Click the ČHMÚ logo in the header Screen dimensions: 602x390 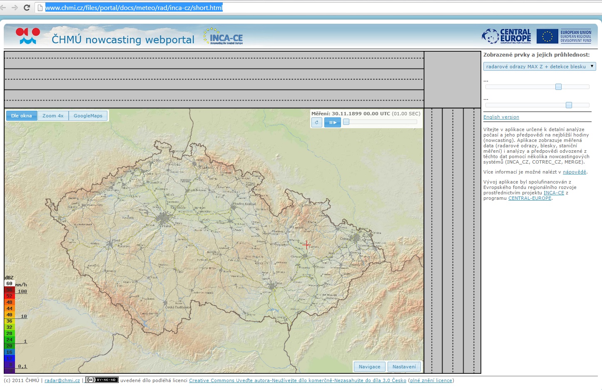coord(28,36)
